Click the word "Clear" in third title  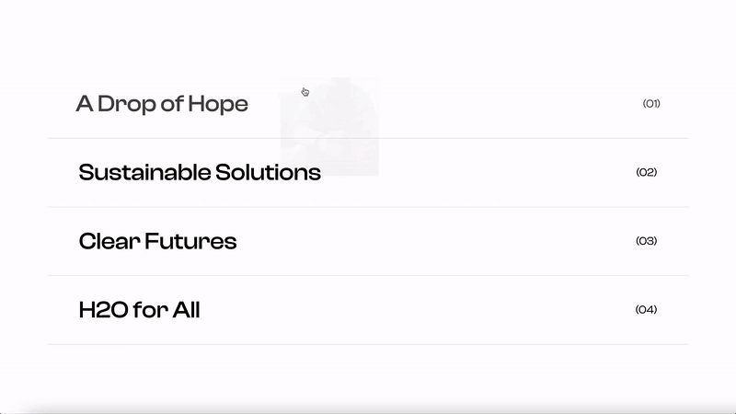click(109, 241)
